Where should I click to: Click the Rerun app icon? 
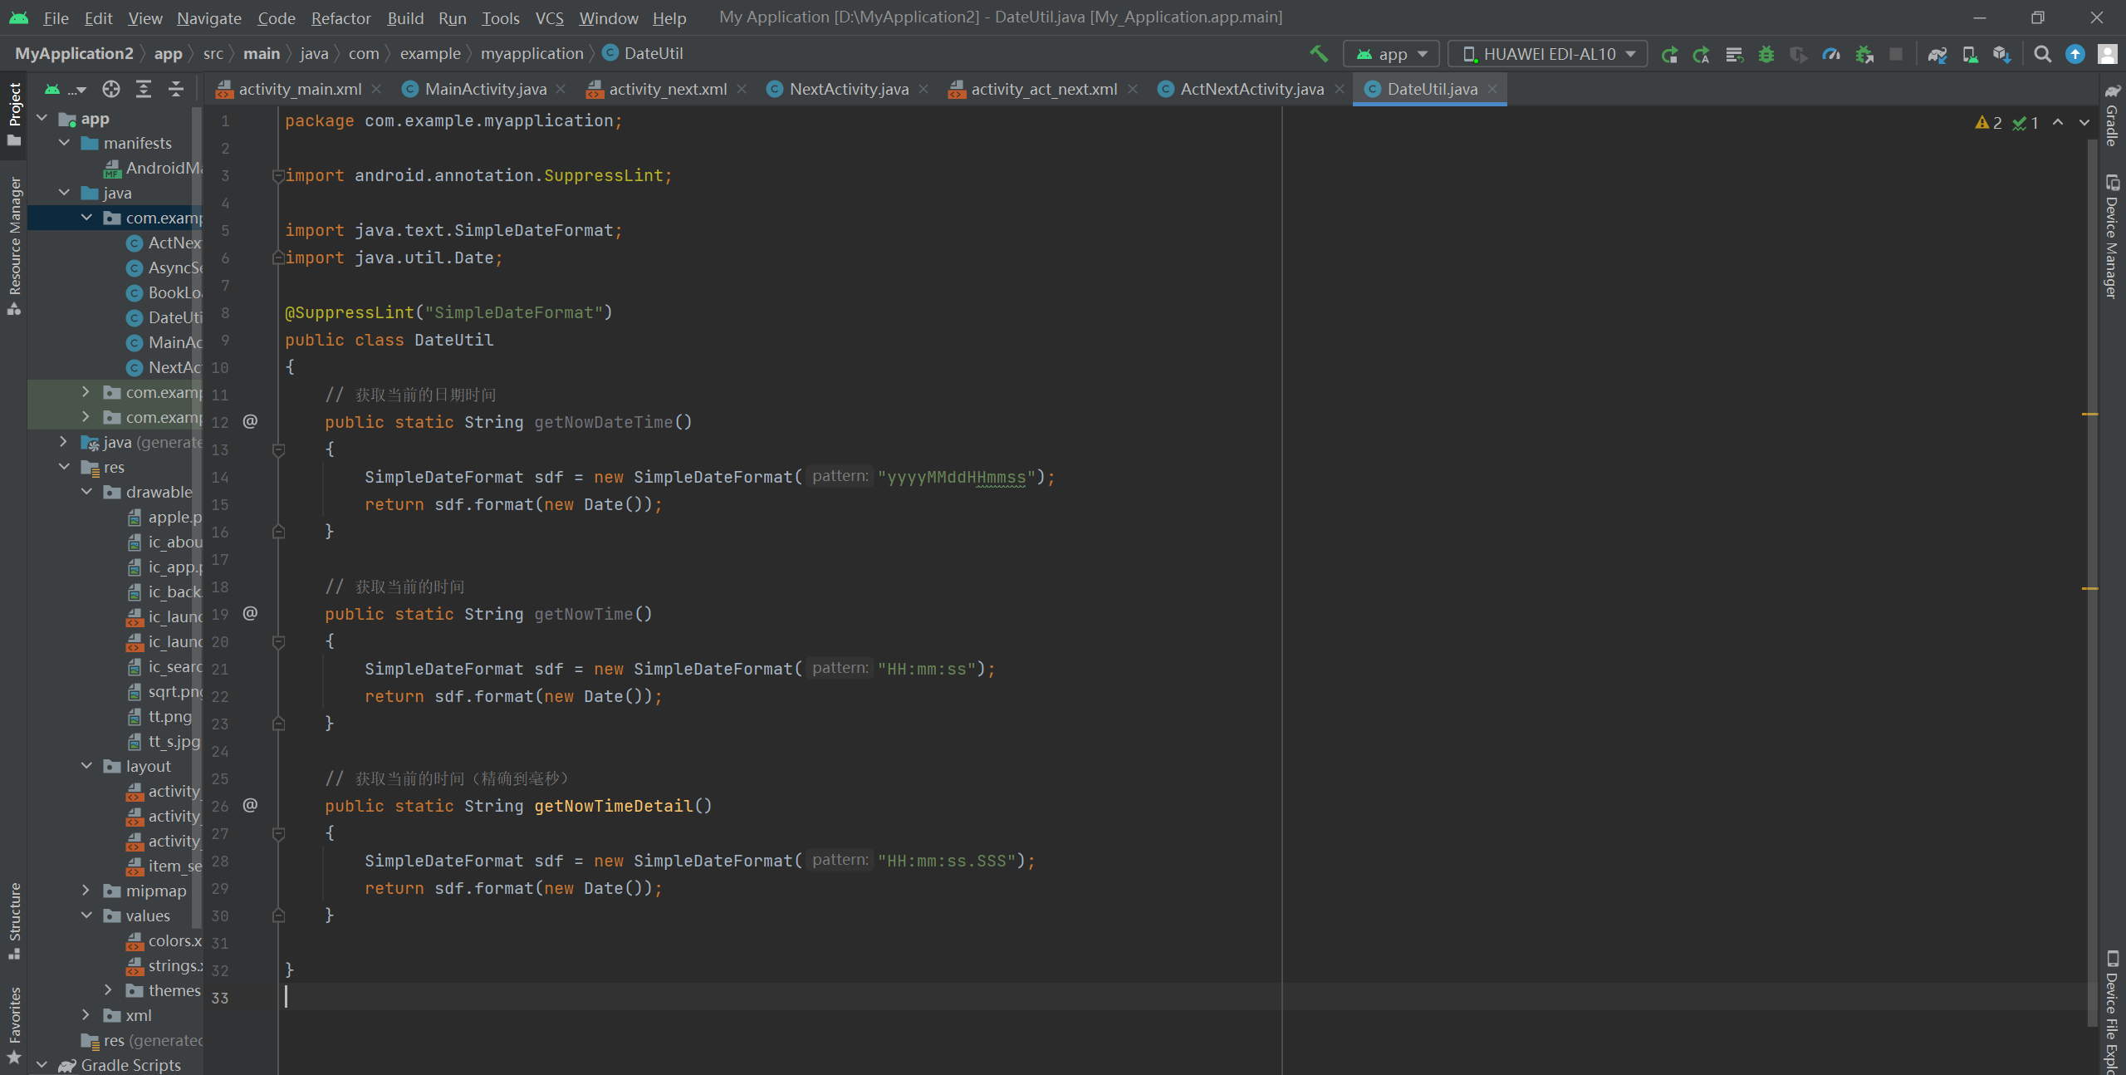[x=1669, y=54]
